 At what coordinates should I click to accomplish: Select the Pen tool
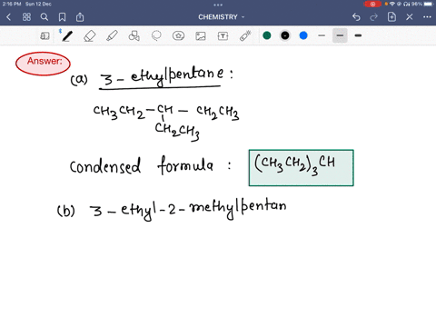[67, 36]
